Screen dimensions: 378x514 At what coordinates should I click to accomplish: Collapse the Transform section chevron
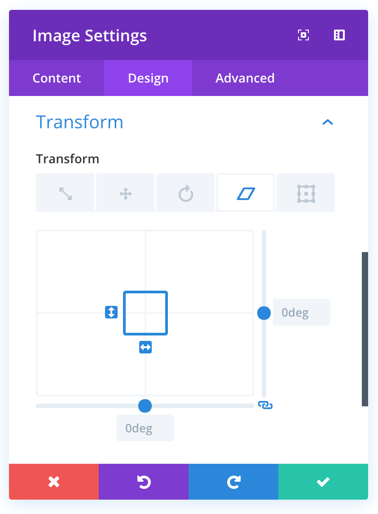click(x=328, y=122)
